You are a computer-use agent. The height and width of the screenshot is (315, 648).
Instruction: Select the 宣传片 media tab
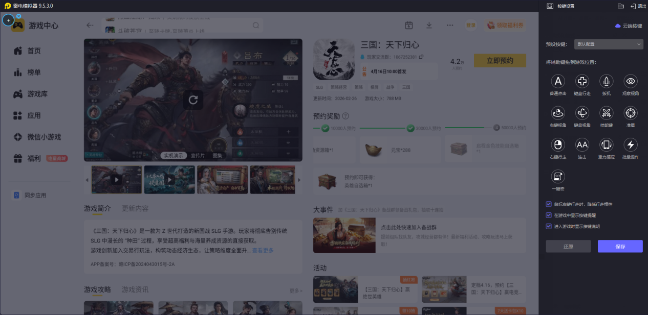pos(198,155)
